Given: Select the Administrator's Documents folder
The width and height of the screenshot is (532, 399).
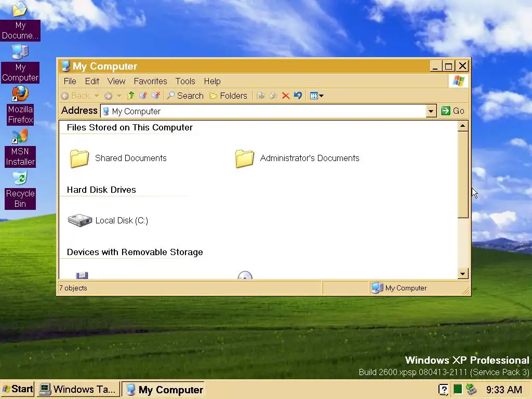Looking at the screenshot, I should tap(297, 158).
